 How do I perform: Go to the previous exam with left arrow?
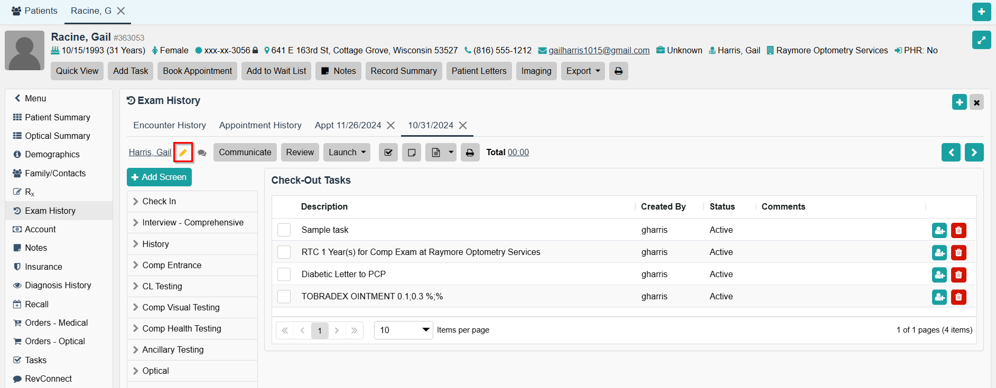click(x=951, y=153)
